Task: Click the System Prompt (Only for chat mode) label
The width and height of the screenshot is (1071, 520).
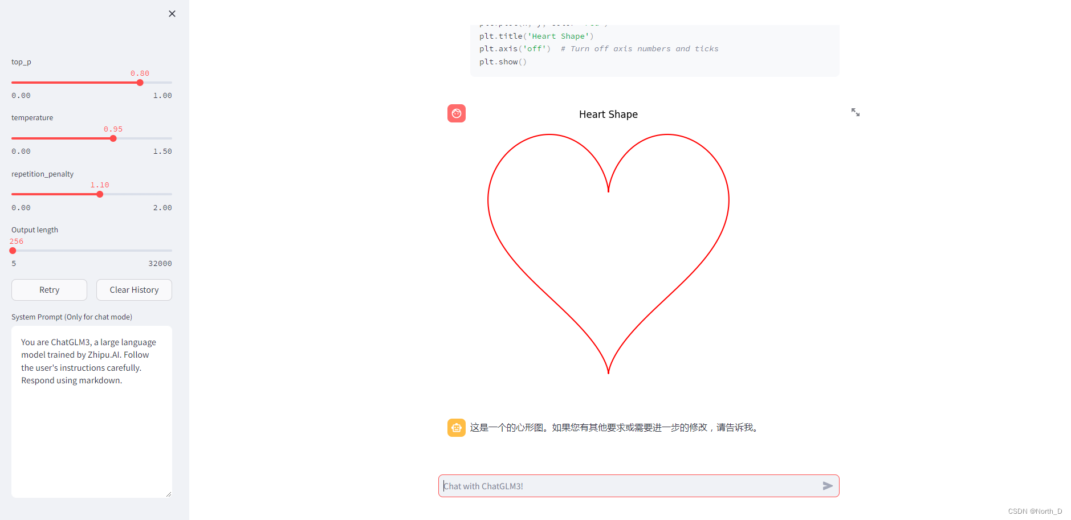Action: tap(72, 317)
